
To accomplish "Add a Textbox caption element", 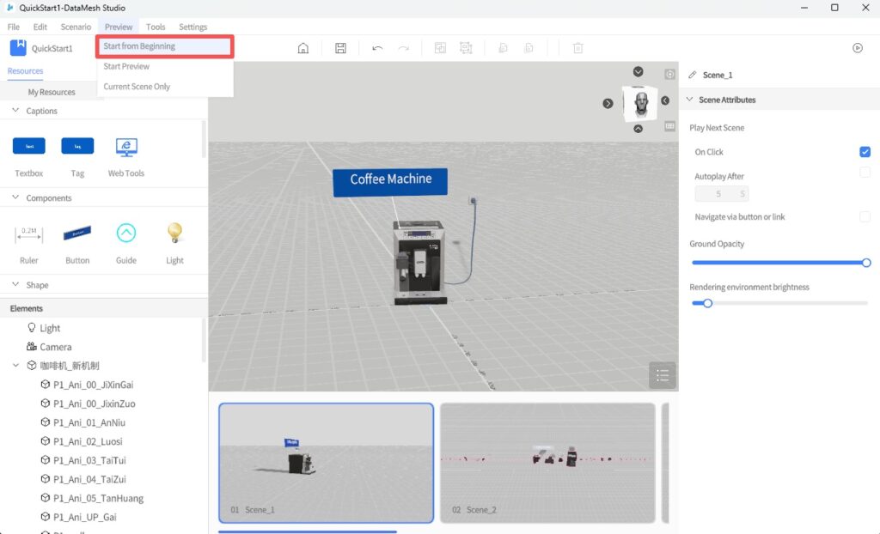I will (29, 147).
